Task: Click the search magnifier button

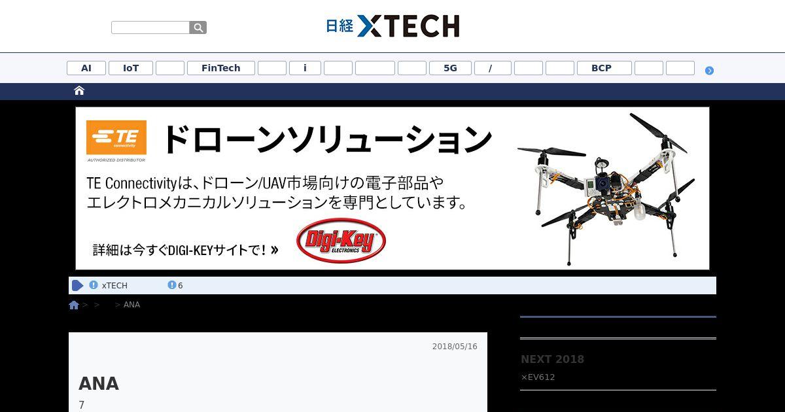Action: pyautogui.click(x=198, y=27)
